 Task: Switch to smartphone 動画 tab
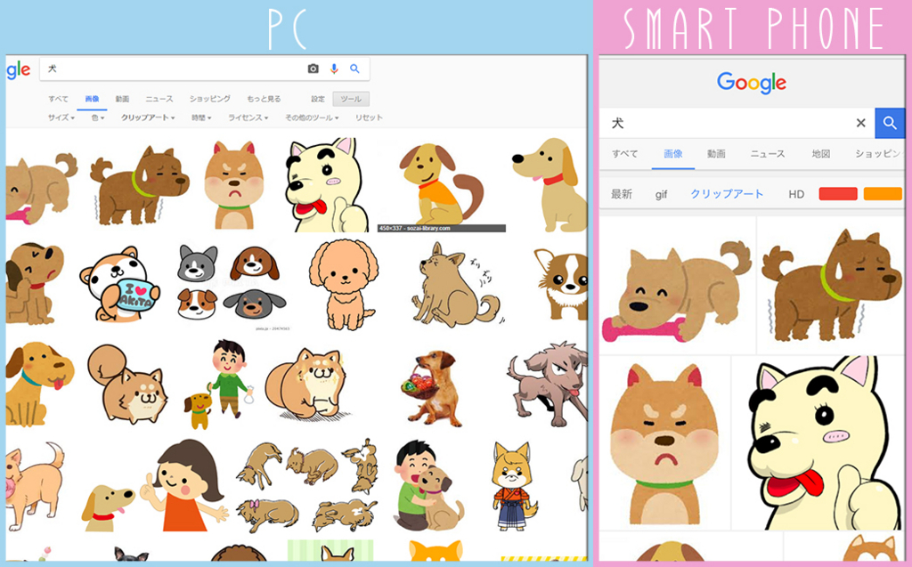(716, 153)
